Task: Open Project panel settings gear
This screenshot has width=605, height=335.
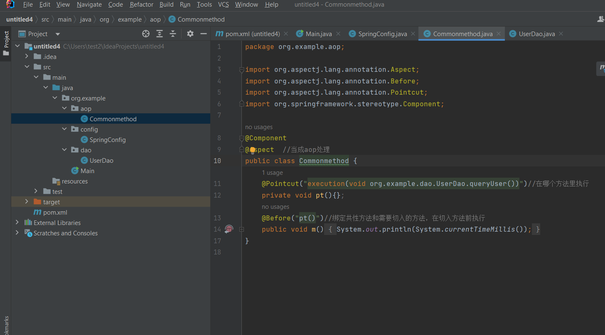Action: (x=190, y=34)
